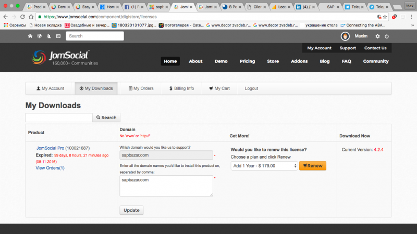
Task: Open the Chrome menu with three dots
Action: tap(411, 17)
